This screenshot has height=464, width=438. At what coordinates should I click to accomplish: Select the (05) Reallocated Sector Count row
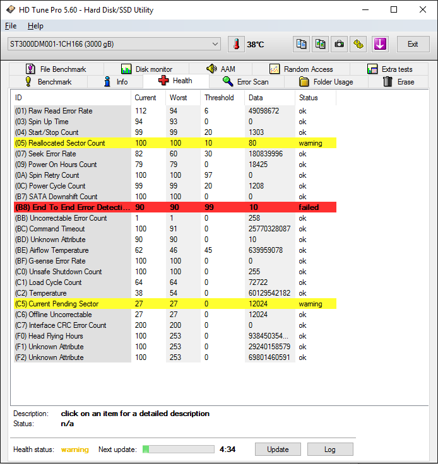coord(175,143)
